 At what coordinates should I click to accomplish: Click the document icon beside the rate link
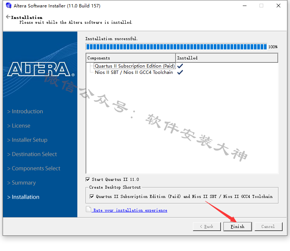88,209
